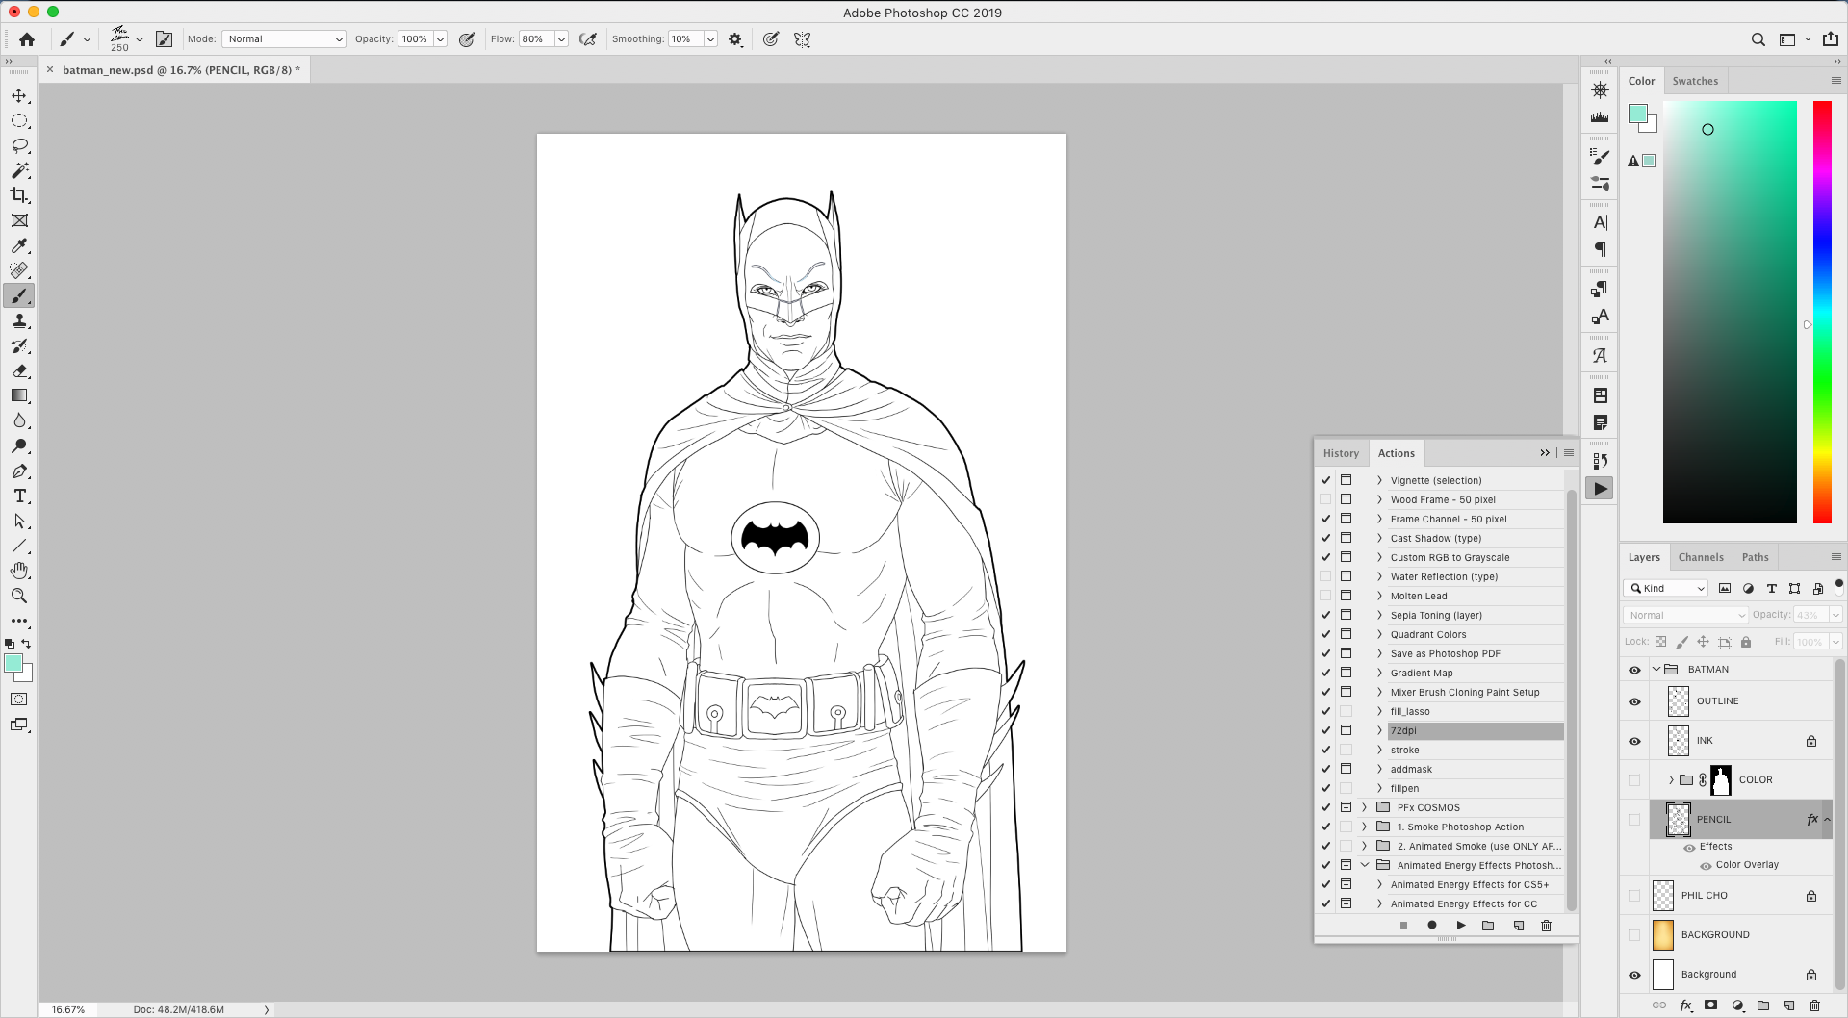Hide the OUTLINE layer
This screenshot has height=1018, width=1848.
pyautogui.click(x=1634, y=701)
